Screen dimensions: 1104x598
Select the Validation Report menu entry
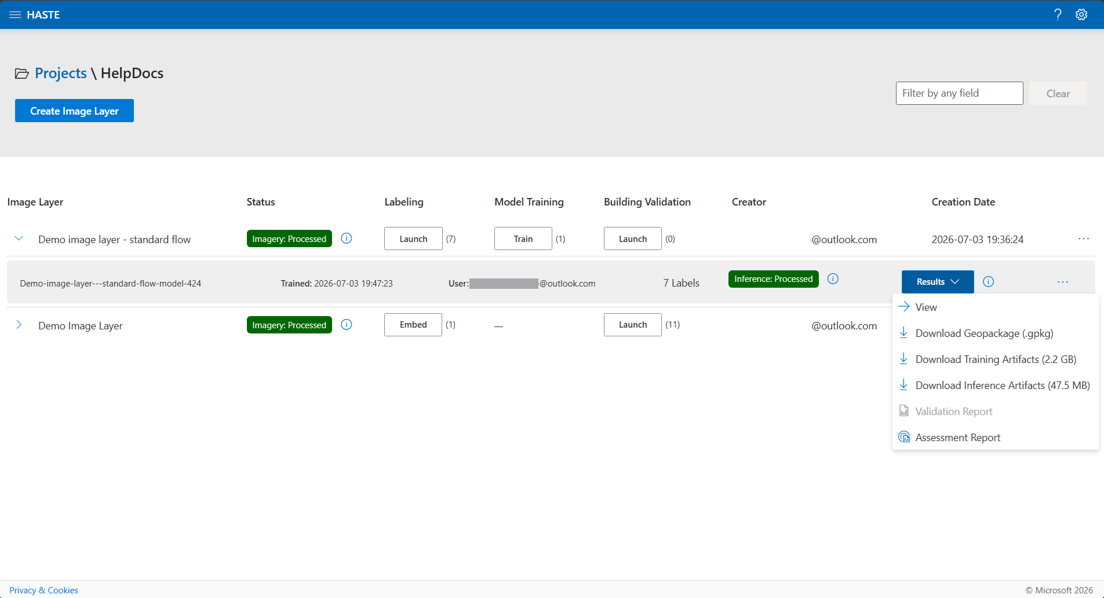(995, 412)
